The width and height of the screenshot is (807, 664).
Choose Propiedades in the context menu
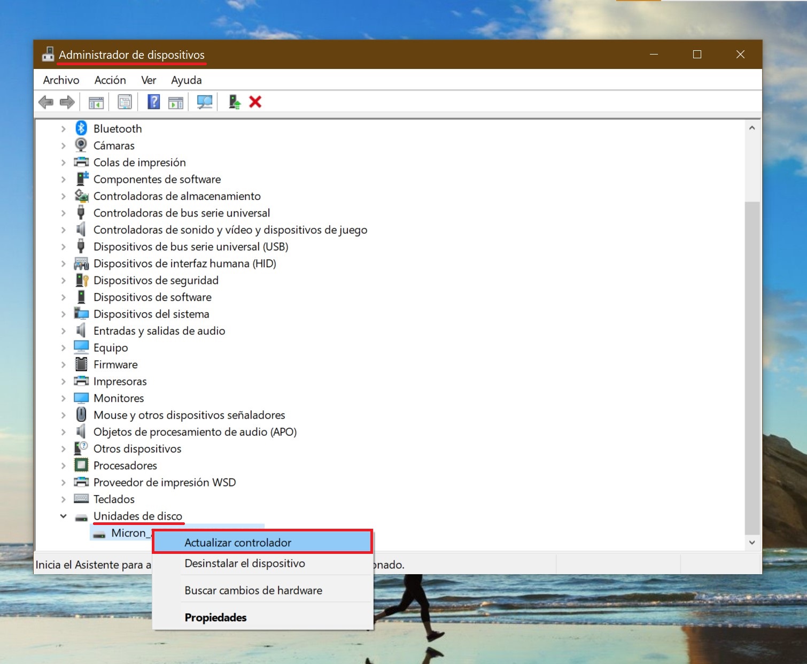pos(215,617)
